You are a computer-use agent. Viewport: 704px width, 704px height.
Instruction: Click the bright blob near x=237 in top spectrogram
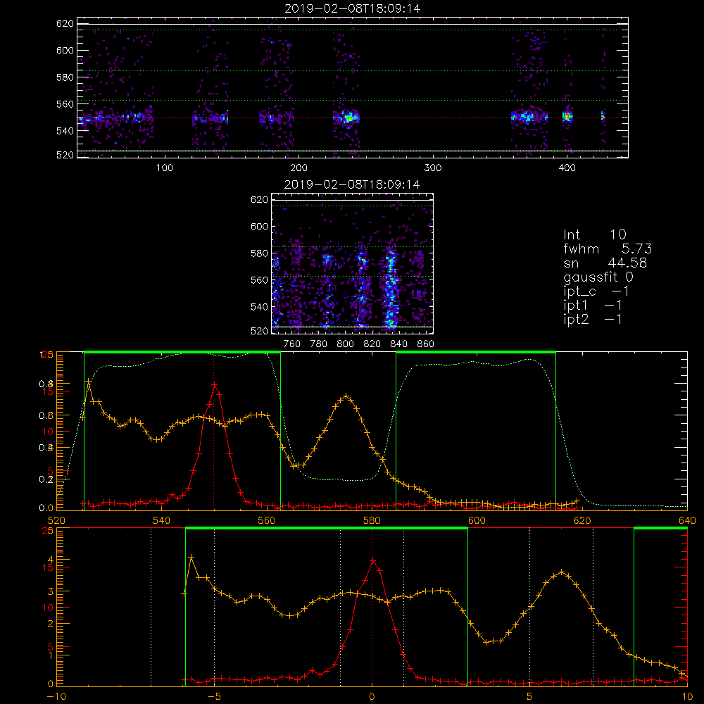point(348,118)
